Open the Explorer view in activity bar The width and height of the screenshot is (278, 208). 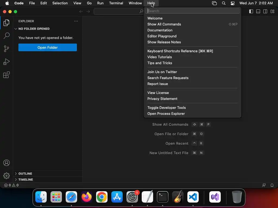(x=7, y=23)
